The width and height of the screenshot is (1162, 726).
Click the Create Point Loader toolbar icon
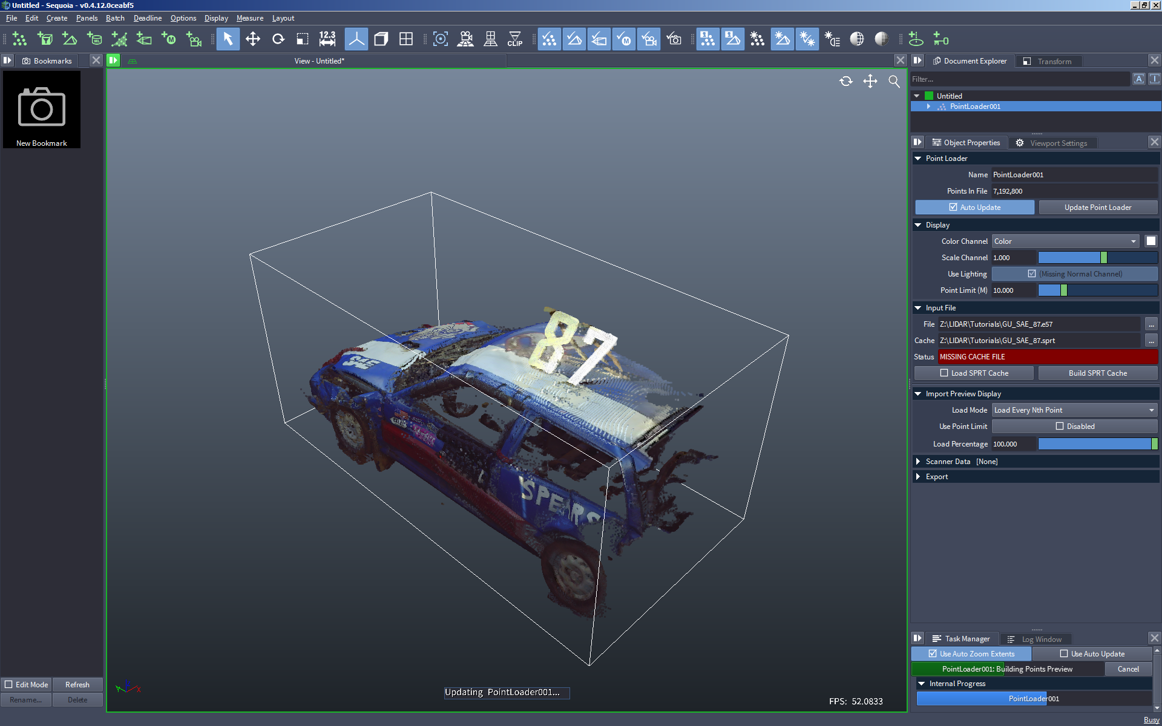[19, 39]
